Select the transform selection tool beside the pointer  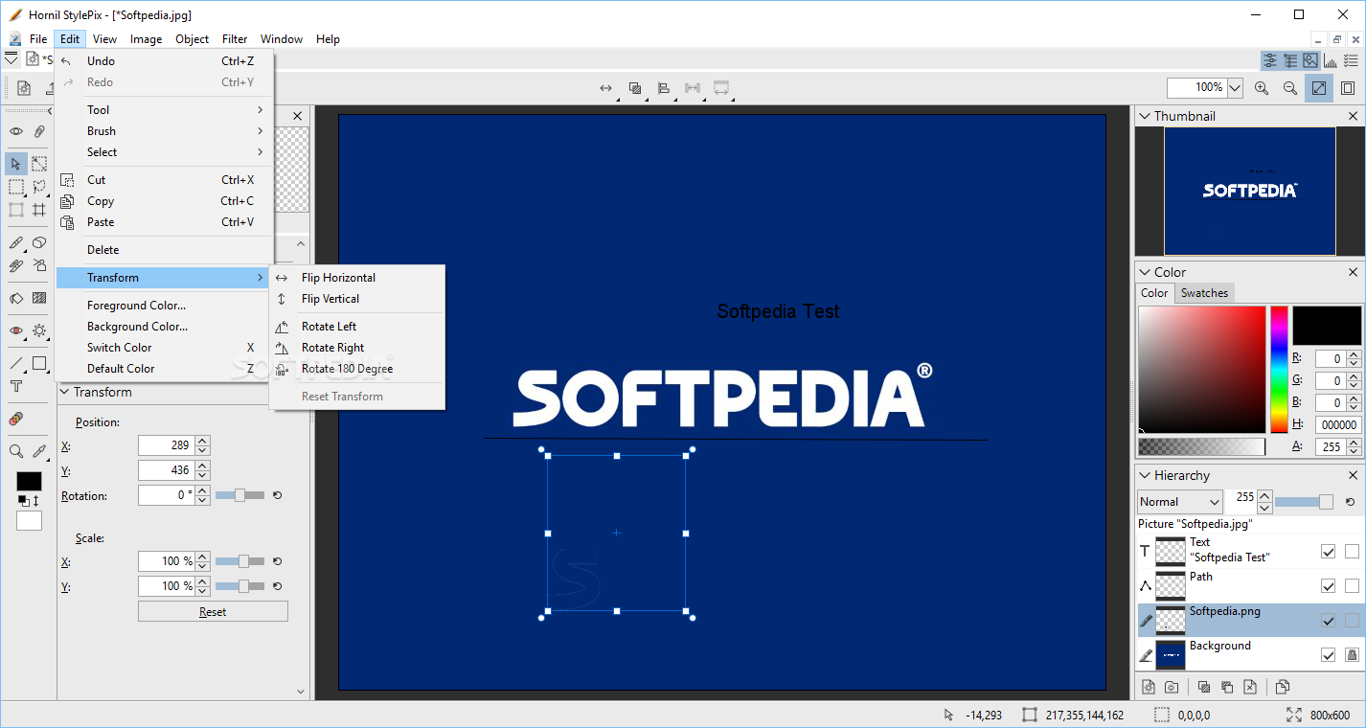tap(39, 164)
